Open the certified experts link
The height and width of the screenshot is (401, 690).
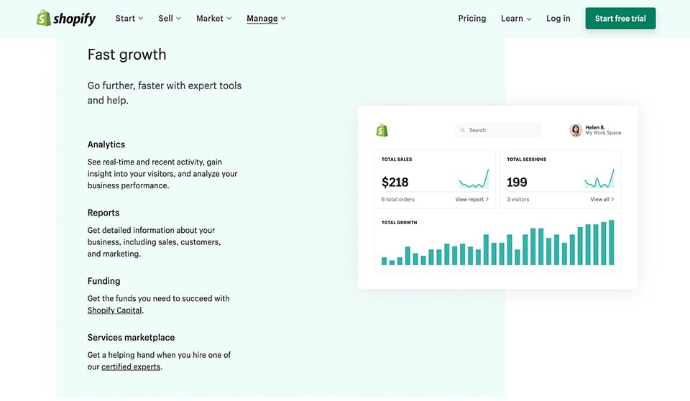[x=131, y=367]
